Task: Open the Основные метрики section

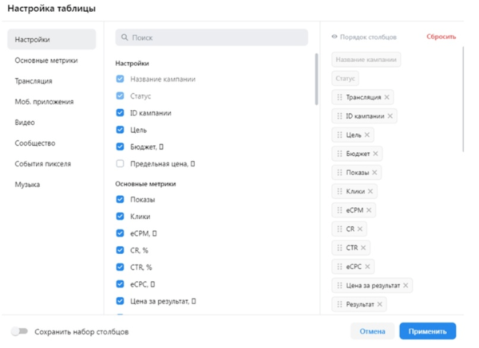Action: point(46,61)
